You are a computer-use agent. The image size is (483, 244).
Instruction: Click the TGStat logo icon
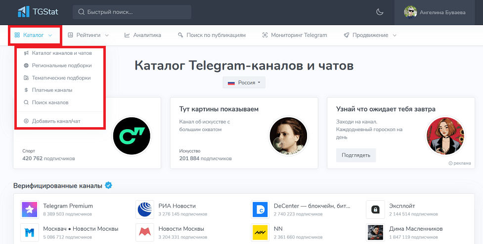24,12
